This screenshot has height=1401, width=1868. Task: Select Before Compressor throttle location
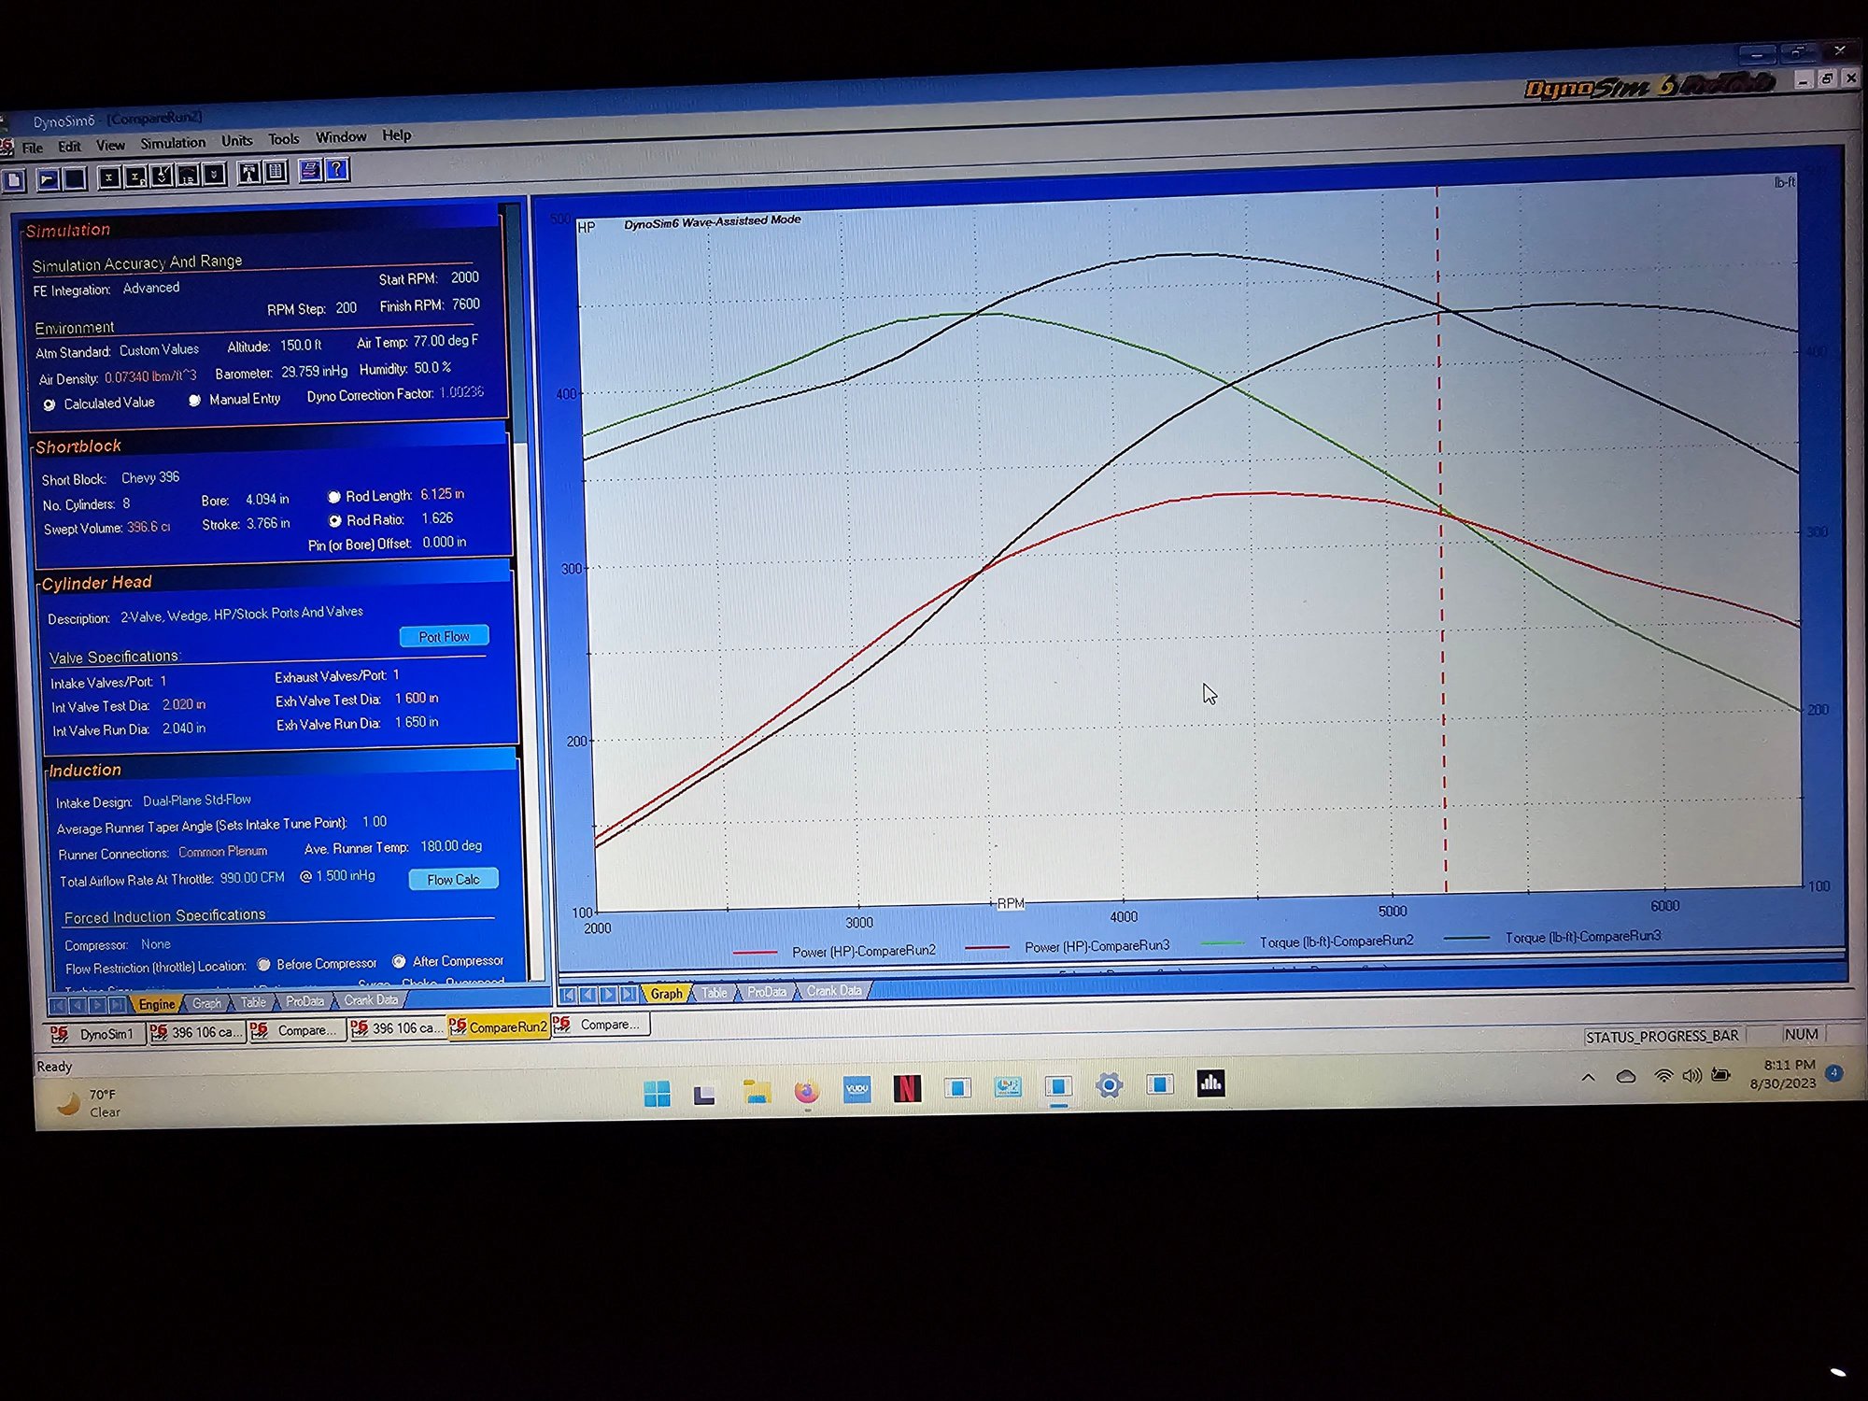click(x=264, y=965)
